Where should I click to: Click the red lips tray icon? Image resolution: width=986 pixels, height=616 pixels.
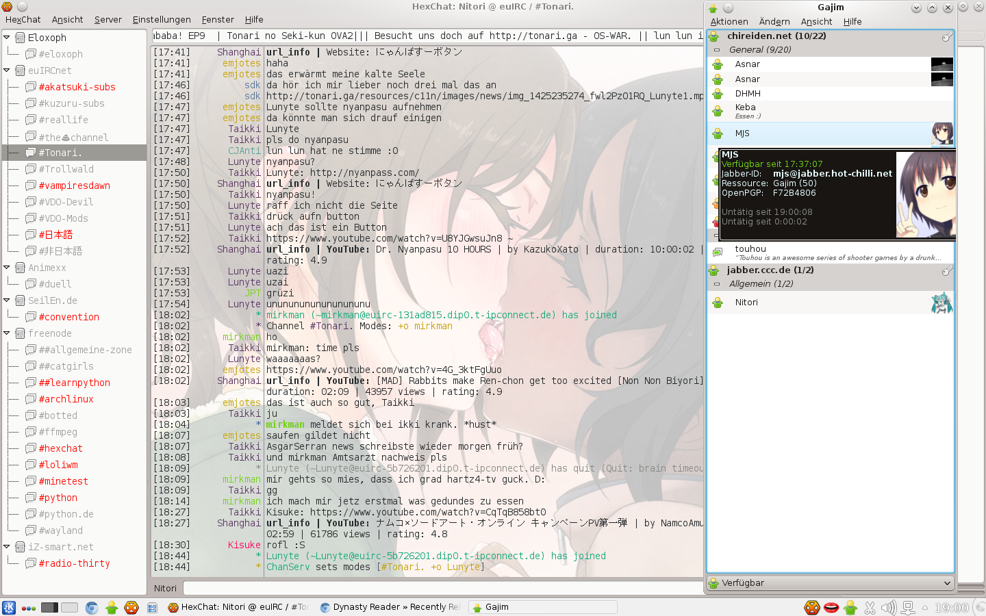[x=831, y=607]
